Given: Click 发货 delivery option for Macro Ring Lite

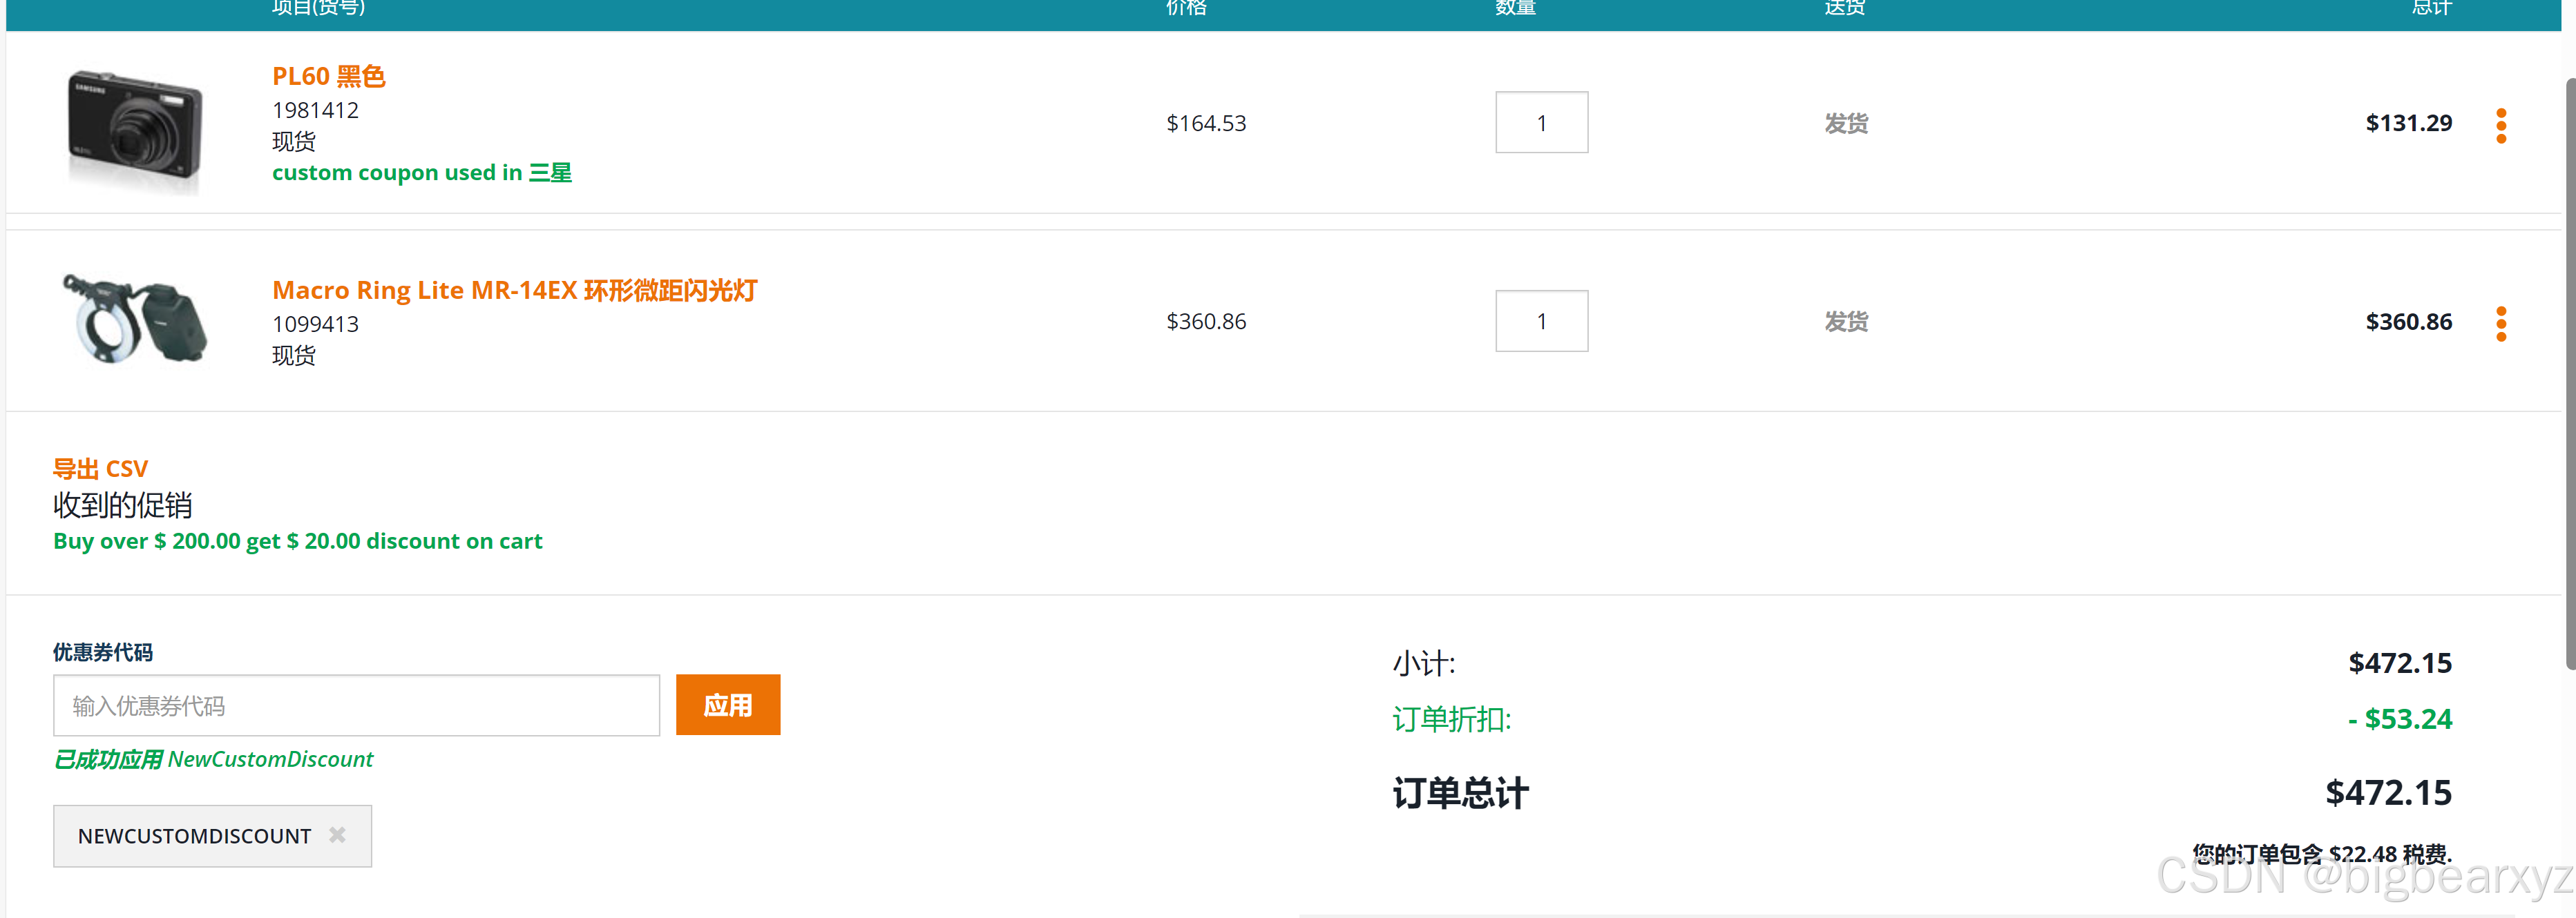Looking at the screenshot, I should click(x=1845, y=321).
